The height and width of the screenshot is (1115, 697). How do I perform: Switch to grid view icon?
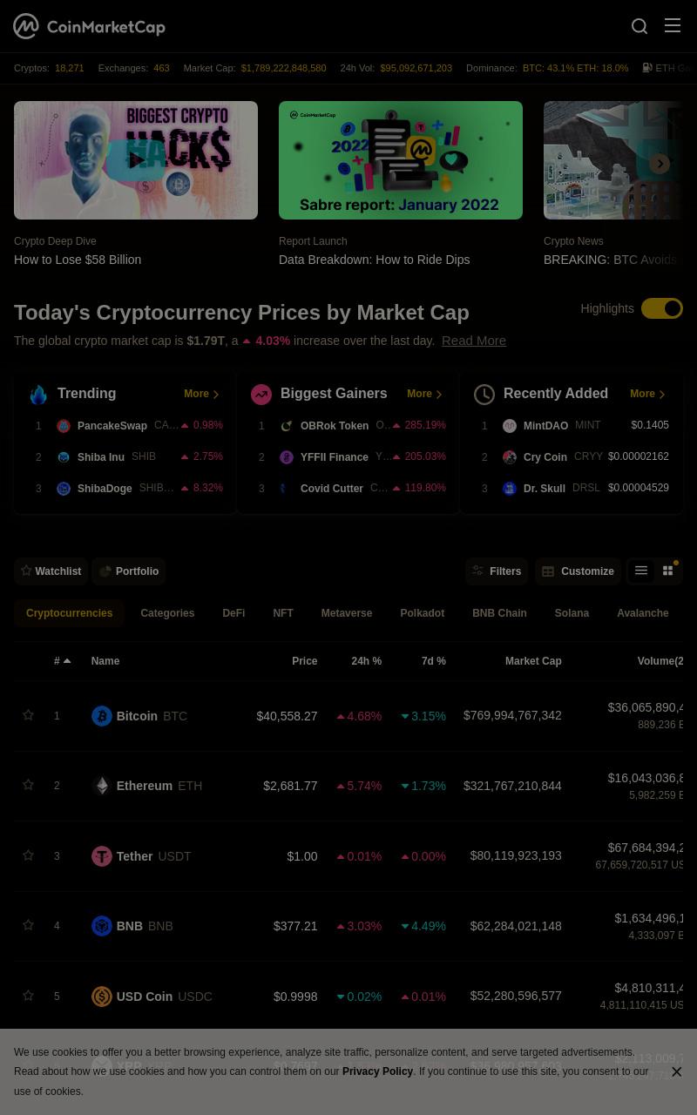click(668, 571)
